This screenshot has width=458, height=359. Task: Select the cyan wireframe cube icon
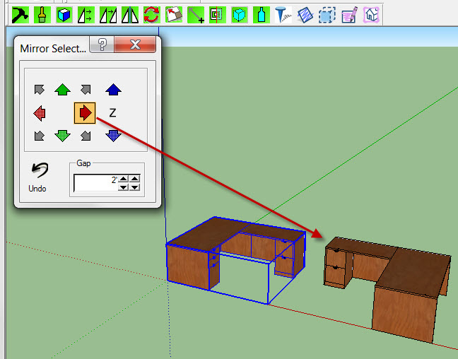point(240,13)
